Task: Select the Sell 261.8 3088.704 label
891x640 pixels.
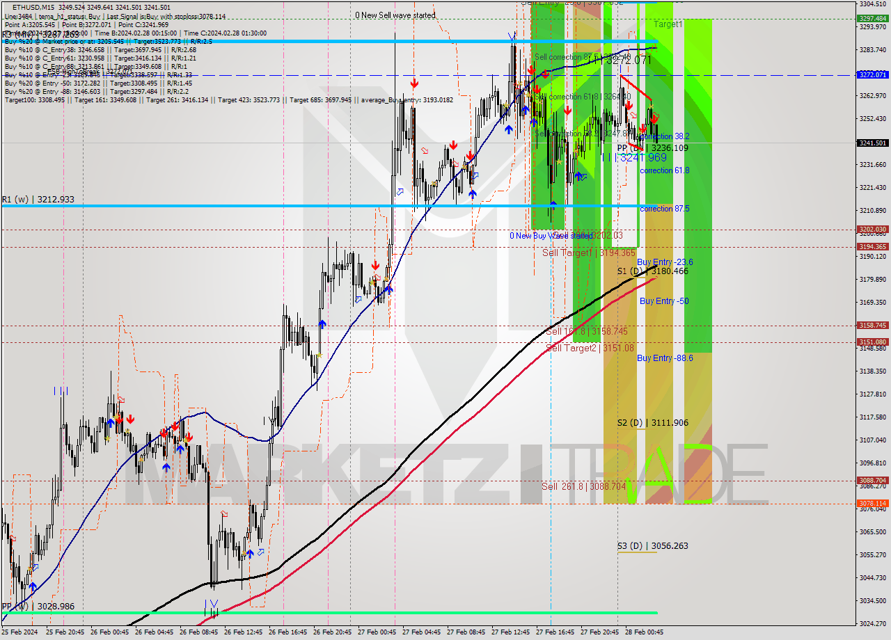Action: click(583, 486)
